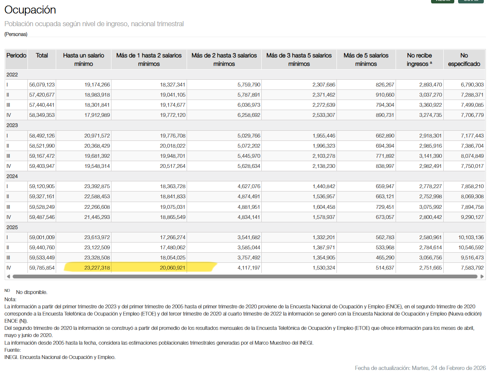
Task: Click cell value 19,041,105
Action: point(173,95)
